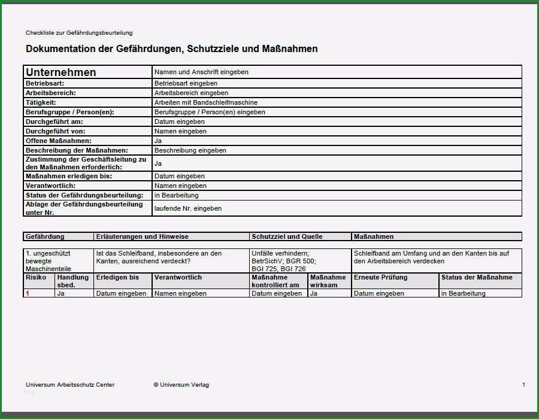
Task: Click 'Berufsgruppe / Person(en) eingeben' cell
Action: coord(337,112)
